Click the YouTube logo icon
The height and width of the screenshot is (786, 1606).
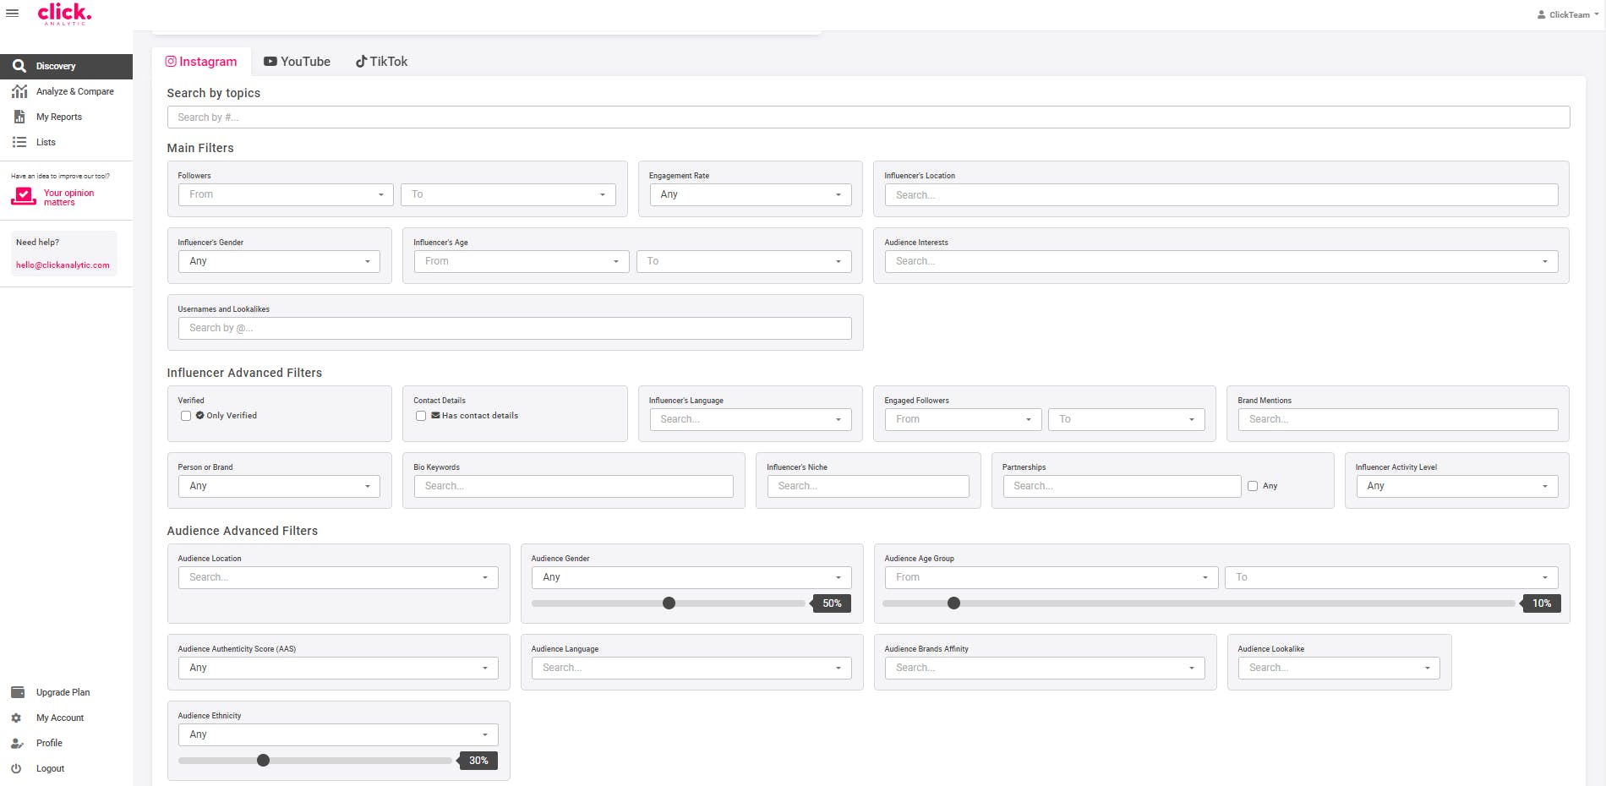click(x=270, y=62)
